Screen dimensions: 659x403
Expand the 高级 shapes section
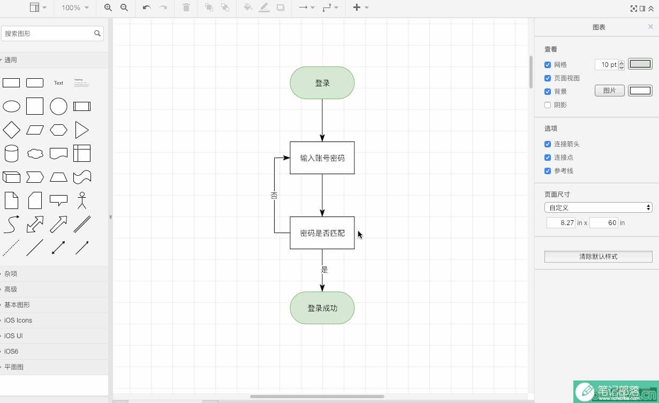[54, 289]
